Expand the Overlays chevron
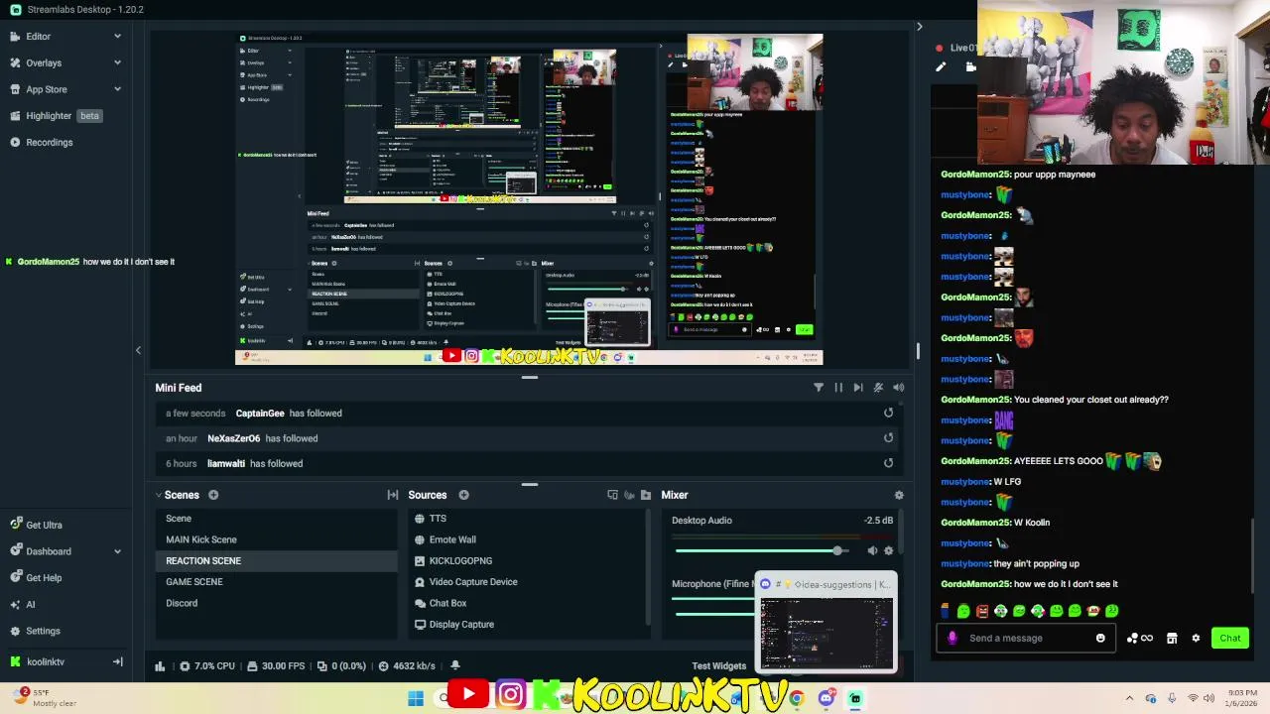The image size is (1270, 714). pyautogui.click(x=117, y=62)
